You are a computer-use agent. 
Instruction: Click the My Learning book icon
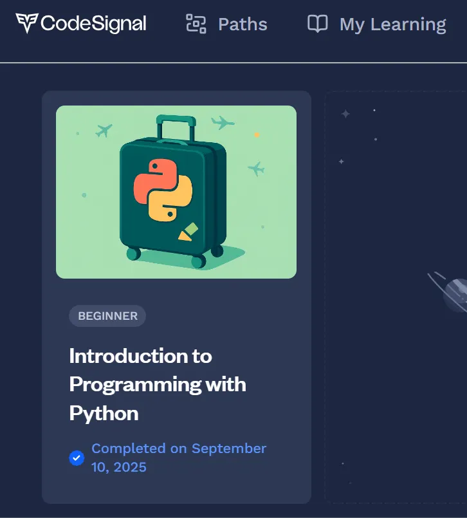317,24
